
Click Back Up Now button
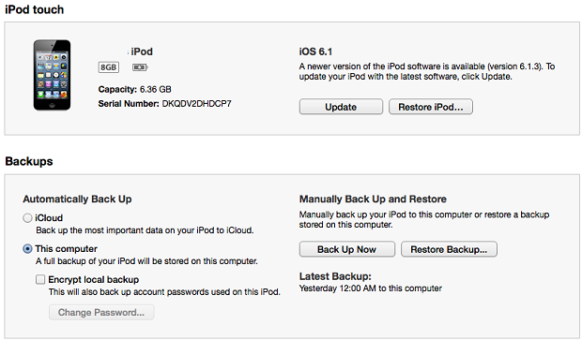coord(347,249)
